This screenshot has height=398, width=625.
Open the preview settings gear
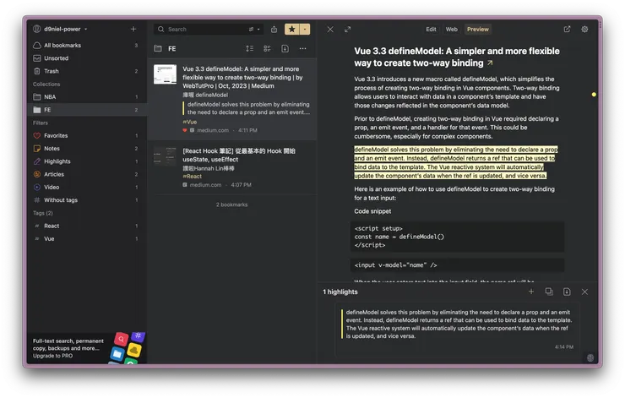[x=584, y=29]
